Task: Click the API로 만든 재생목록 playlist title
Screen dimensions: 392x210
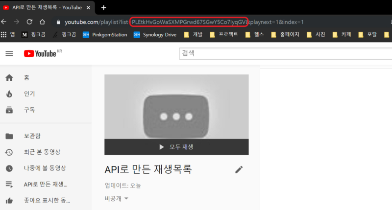Action: 148,169
